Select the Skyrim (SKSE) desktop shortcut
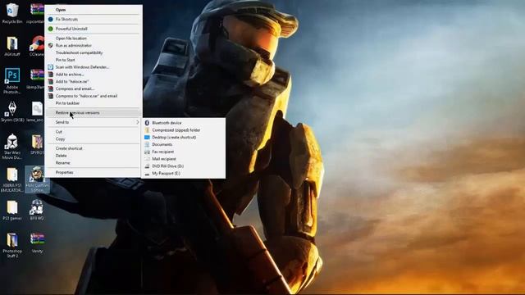The height and width of the screenshot is (295, 525). coord(12,111)
